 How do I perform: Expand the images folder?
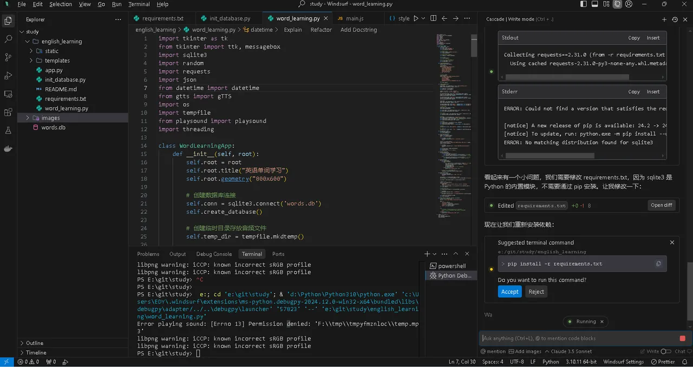tap(27, 118)
